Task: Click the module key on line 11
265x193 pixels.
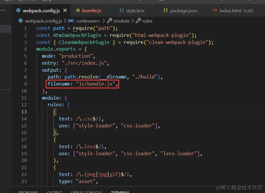Action: pos(50,98)
